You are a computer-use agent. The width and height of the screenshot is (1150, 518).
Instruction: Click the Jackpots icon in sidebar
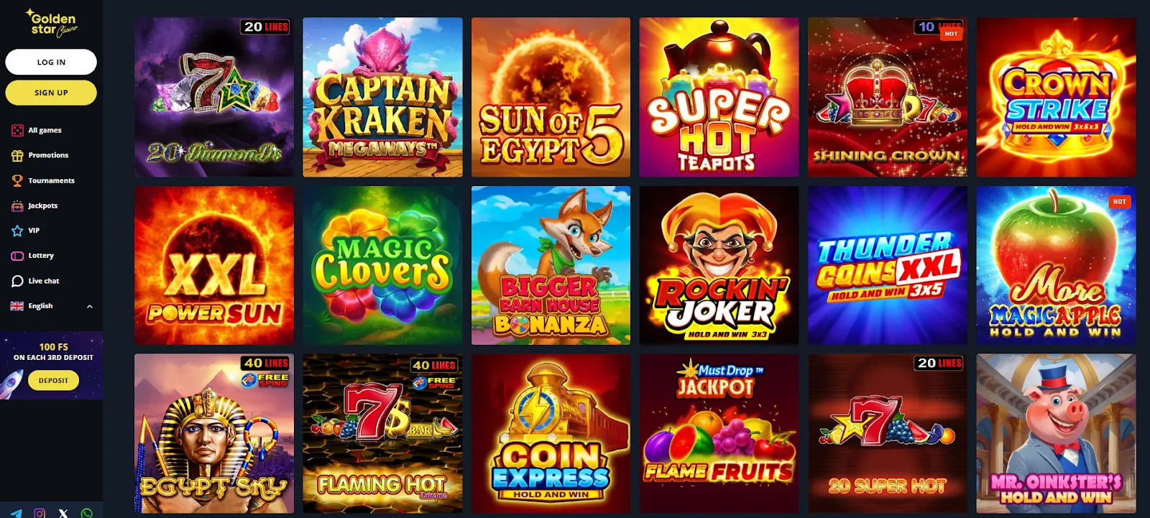coord(17,205)
